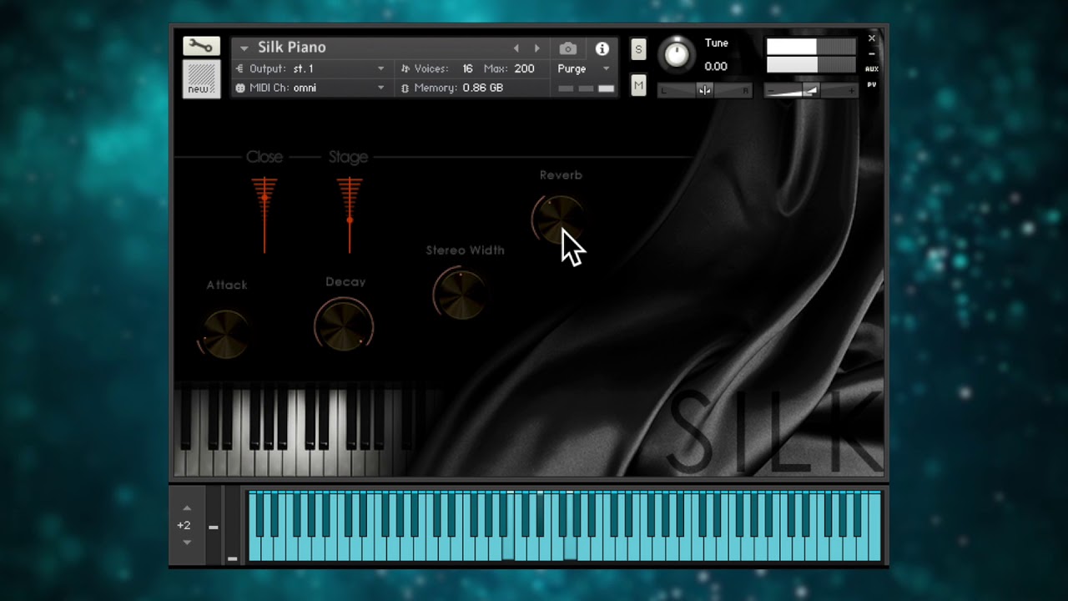This screenshot has width=1068, height=601.
Task: Click the Voices count 16
Action: pyautogui.click(x=467, y=68)
